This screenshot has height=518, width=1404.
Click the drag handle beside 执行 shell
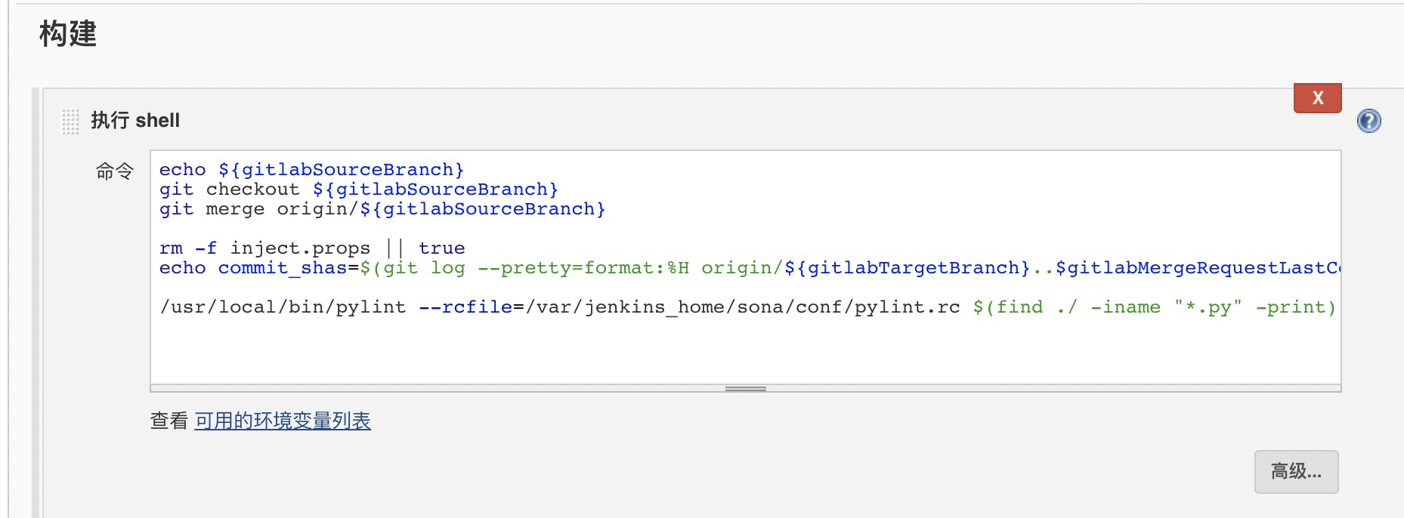[x=70, y=121]
